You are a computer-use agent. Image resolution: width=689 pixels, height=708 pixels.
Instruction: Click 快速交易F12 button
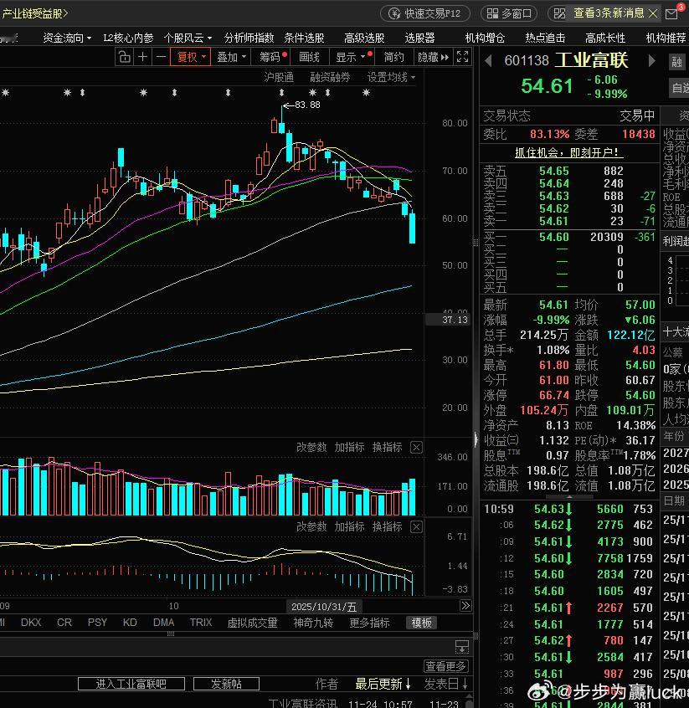pos(425,13)
